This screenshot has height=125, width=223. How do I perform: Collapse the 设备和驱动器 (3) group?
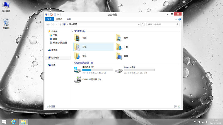[x=73, y=63]
